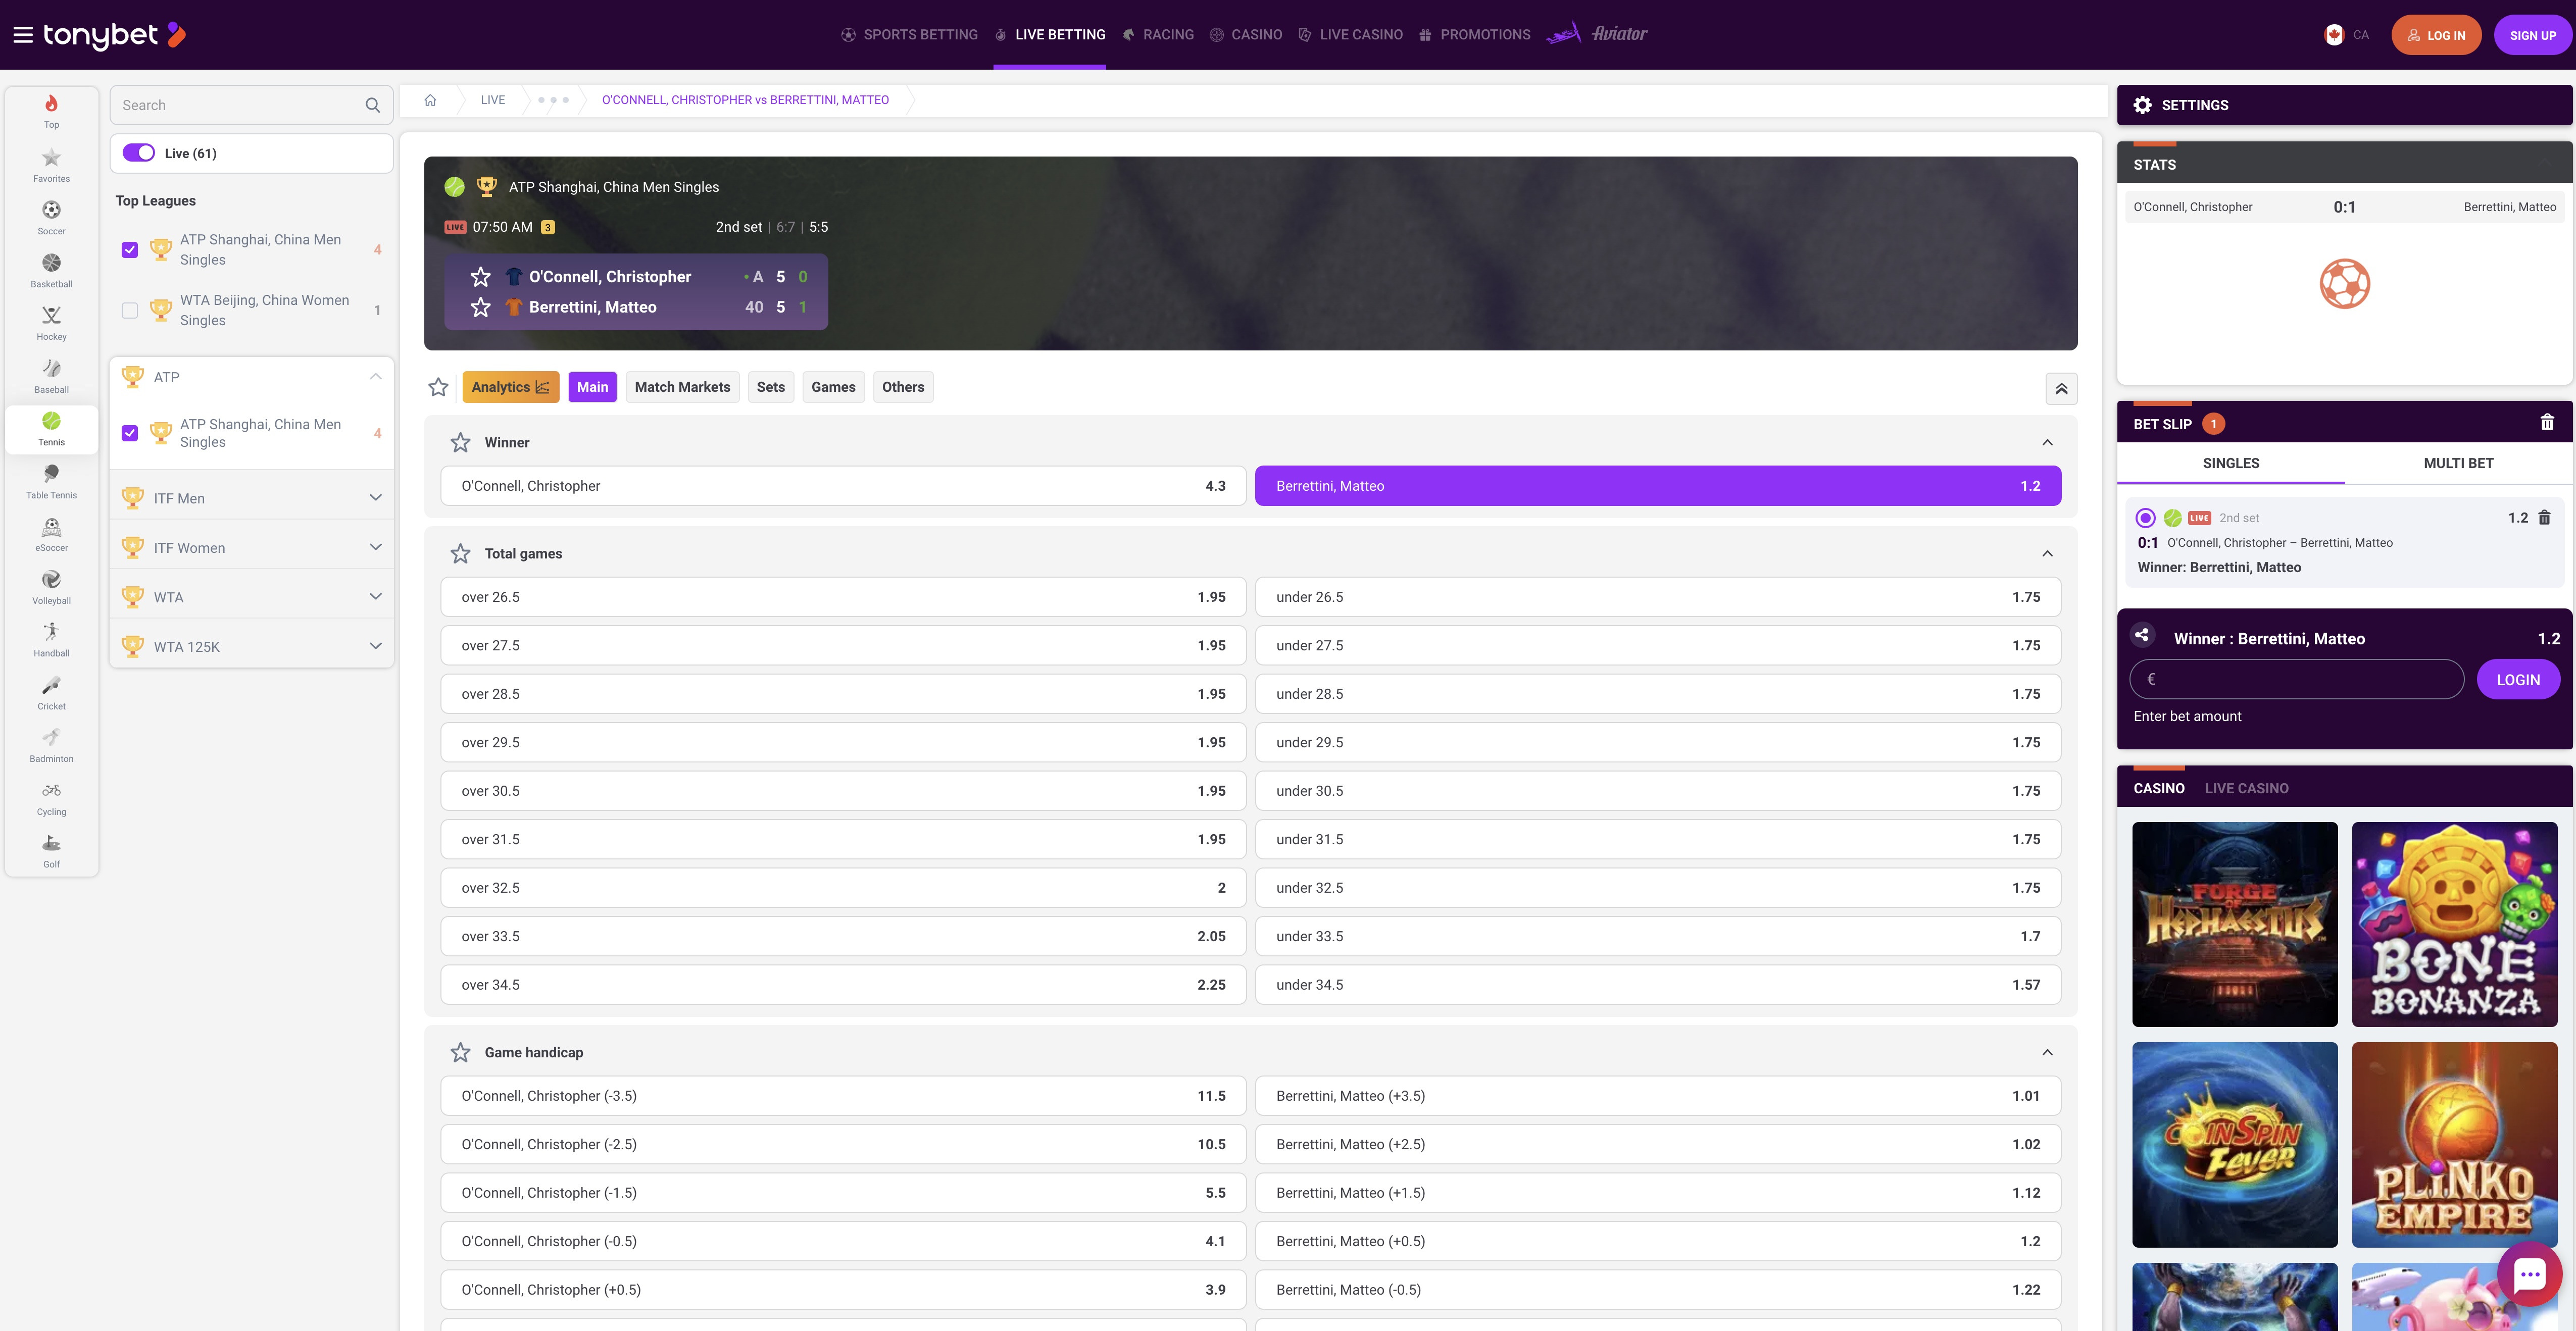
Task: Click the Sign Up button
Action: click(2532, 35)
